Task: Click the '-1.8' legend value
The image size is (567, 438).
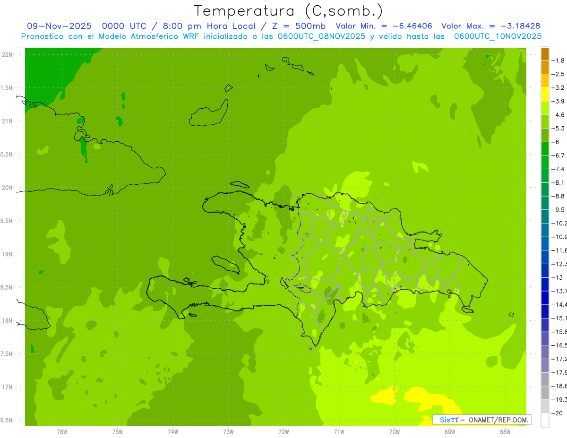Action: [559, 60]
